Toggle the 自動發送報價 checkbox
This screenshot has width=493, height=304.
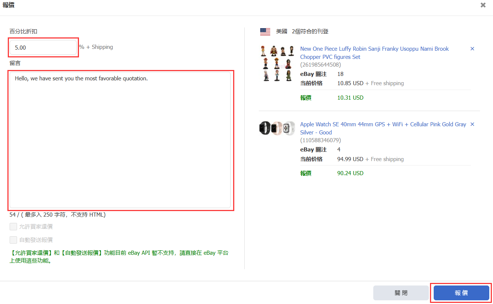pos(13,240)
